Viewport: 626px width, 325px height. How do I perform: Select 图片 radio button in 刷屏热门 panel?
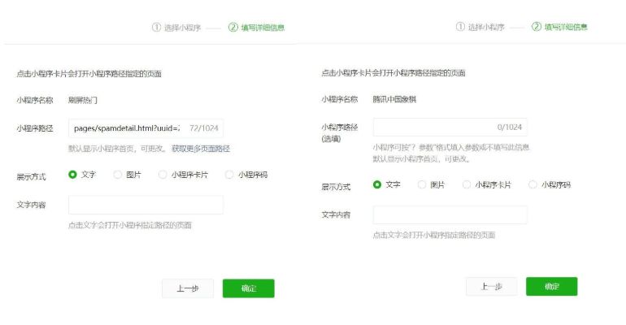click(118, 175)
